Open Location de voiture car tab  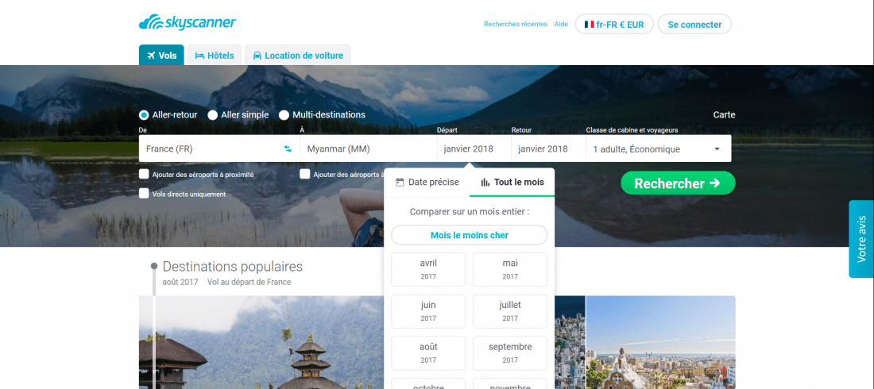(298, 55)
